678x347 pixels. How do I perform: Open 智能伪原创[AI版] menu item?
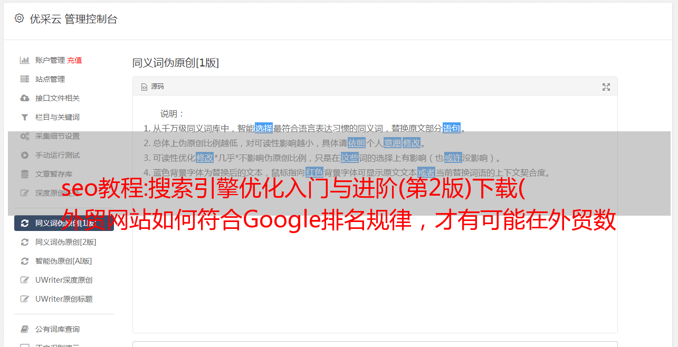(x=64, y=261)
